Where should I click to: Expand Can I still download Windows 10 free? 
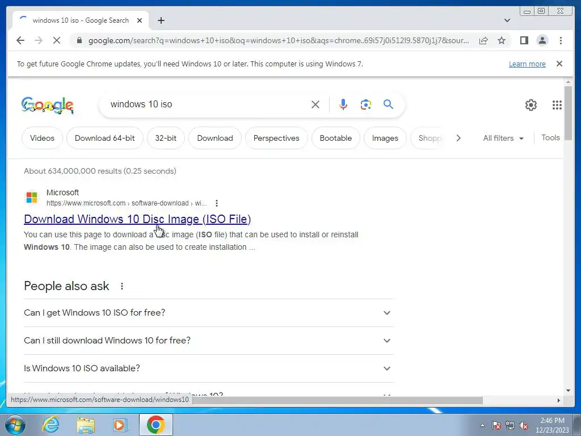pos(209,341)
